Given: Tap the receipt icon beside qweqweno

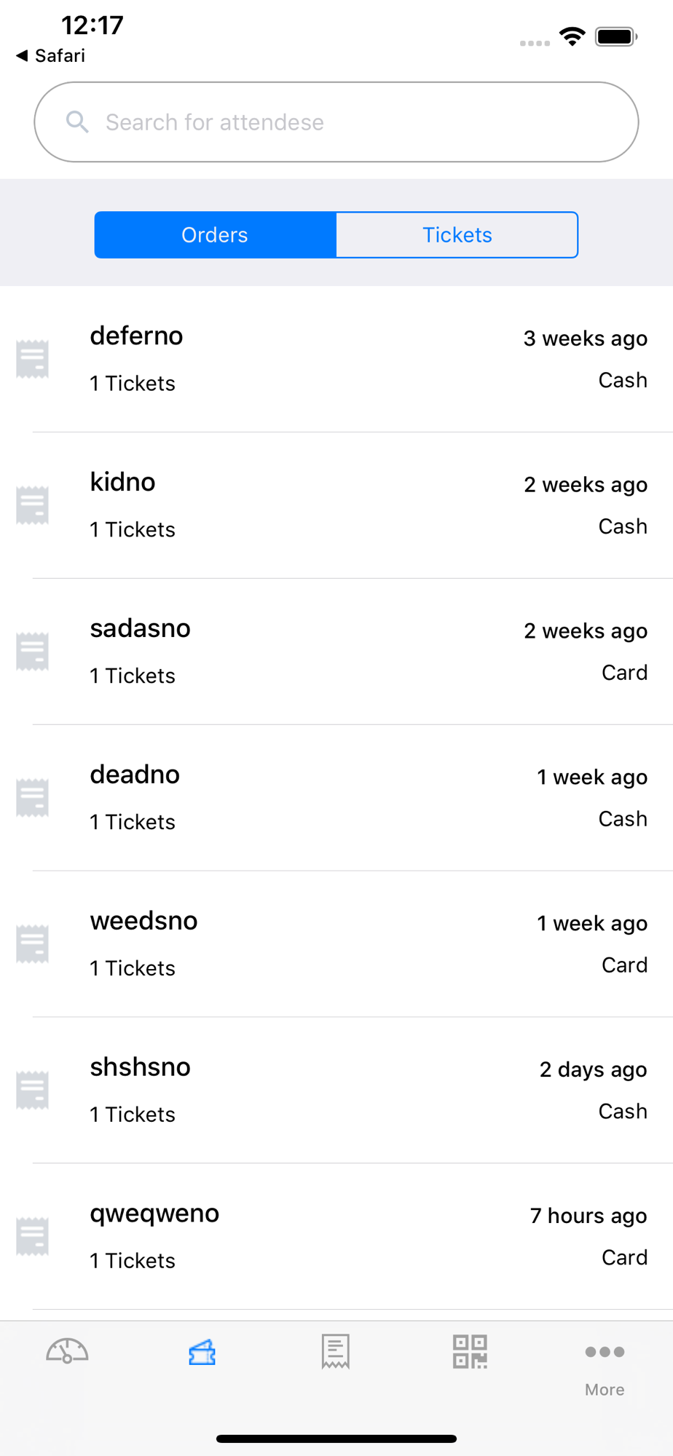Looking at the screenshot, I should click(x=33, y=1236).
